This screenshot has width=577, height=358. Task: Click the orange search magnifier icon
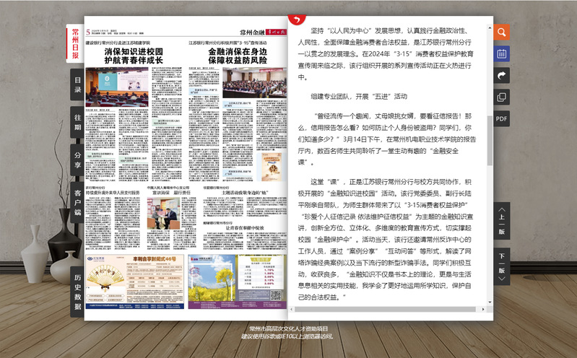502,32
